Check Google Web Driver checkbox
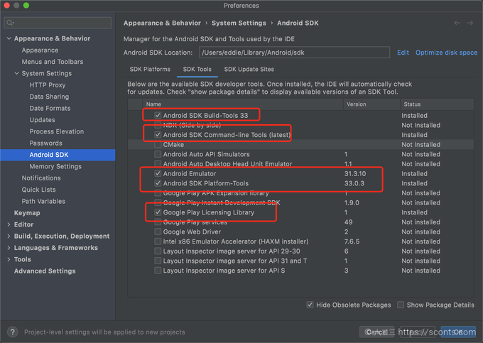The width and height of the screenshot is (483, 343). 158,232
